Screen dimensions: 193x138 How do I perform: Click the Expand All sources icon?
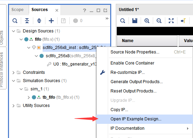point(39,21)
